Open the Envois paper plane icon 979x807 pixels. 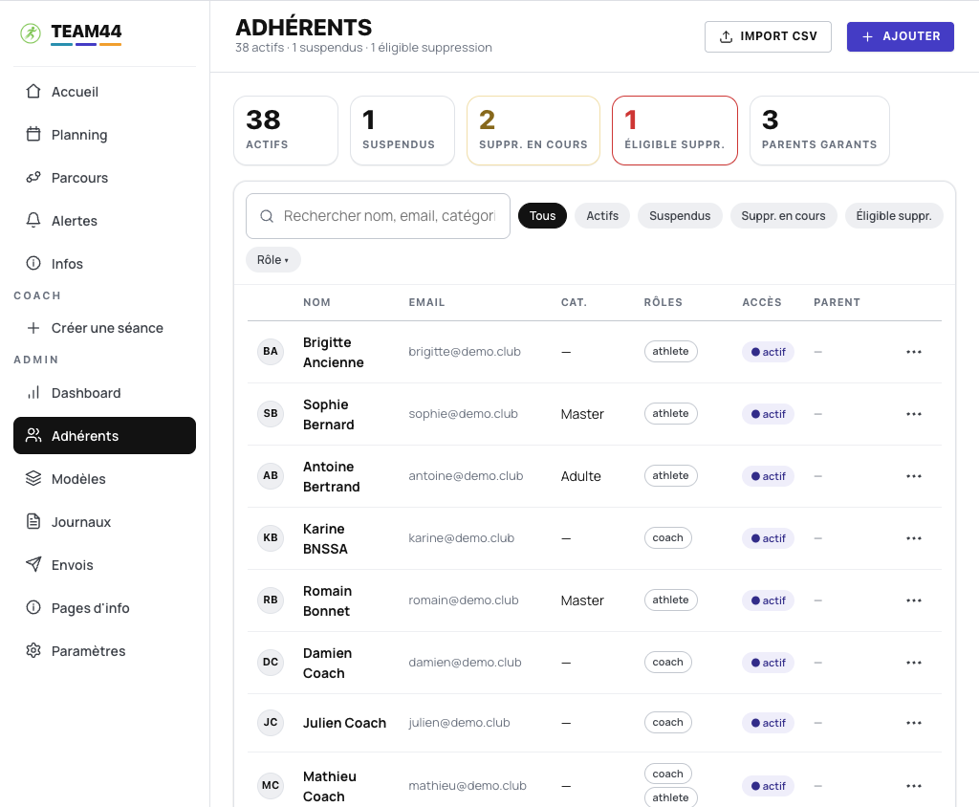[x=33, y=565]
